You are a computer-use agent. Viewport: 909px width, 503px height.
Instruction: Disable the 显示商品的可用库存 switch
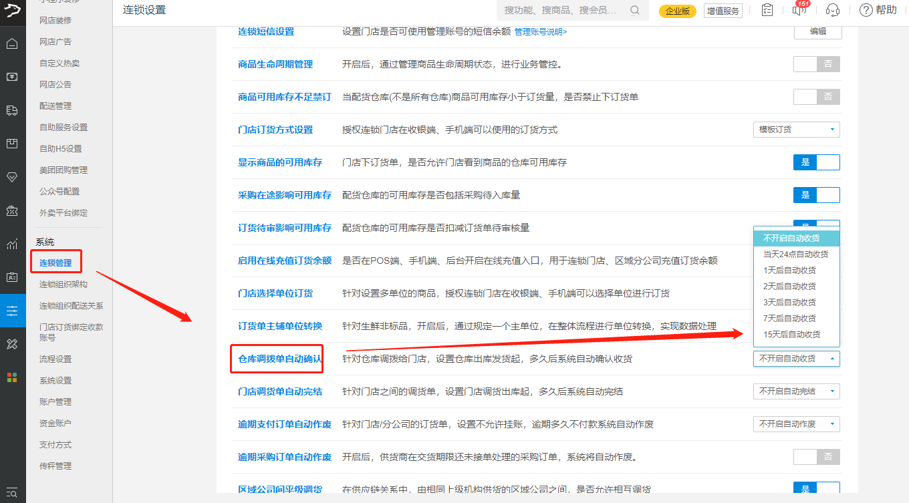816,162
